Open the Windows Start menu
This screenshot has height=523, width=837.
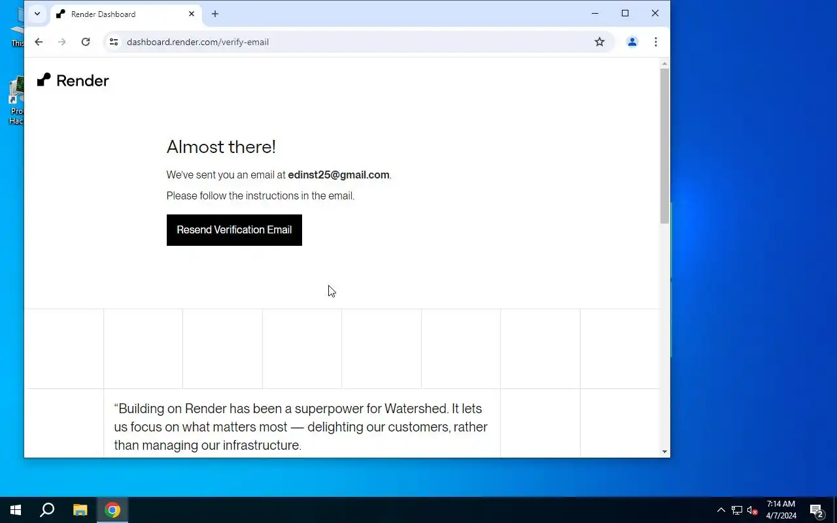click(x=16, y=510)
